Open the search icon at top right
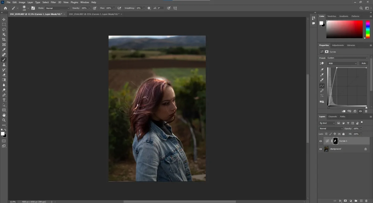The image size is (373, 203). pos(361,8)
